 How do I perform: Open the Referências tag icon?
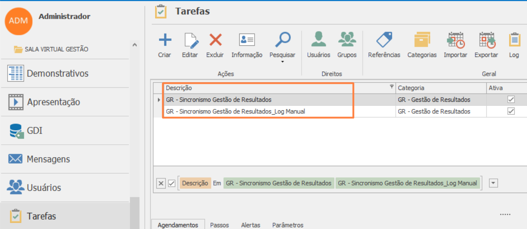384,40
